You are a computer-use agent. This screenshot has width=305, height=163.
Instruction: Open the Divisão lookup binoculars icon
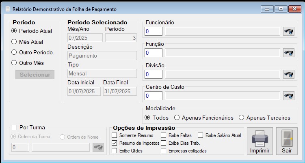[x=289, y=74]
